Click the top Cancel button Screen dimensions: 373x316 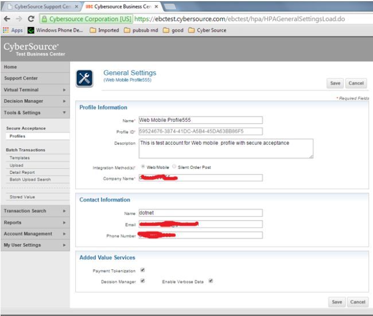pyautogui.click(x=356, y=83)
